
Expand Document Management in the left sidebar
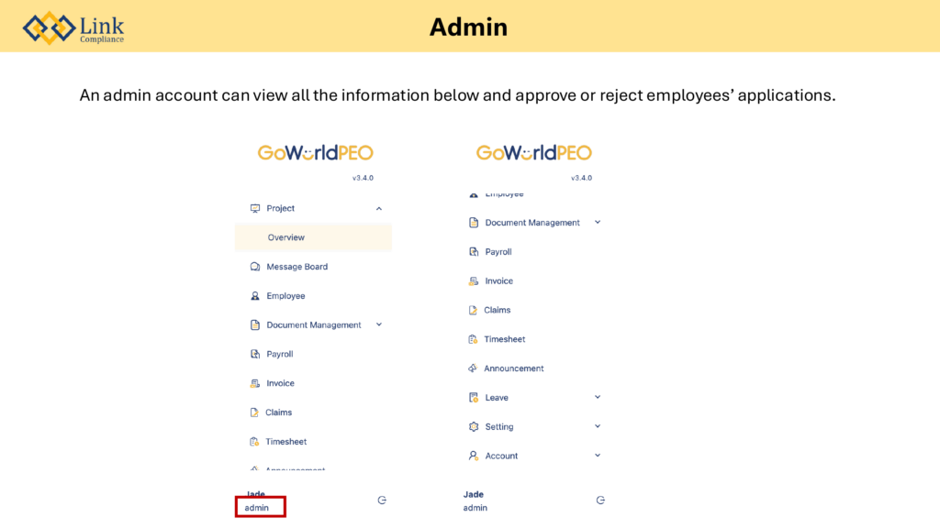tap(379, 324)
